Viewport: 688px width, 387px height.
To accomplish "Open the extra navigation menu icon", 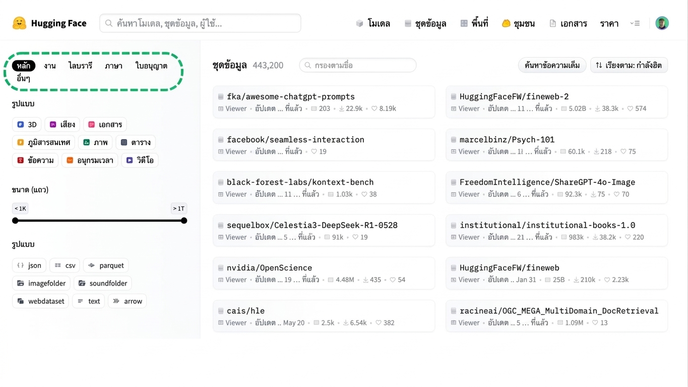I will (635, 23).
